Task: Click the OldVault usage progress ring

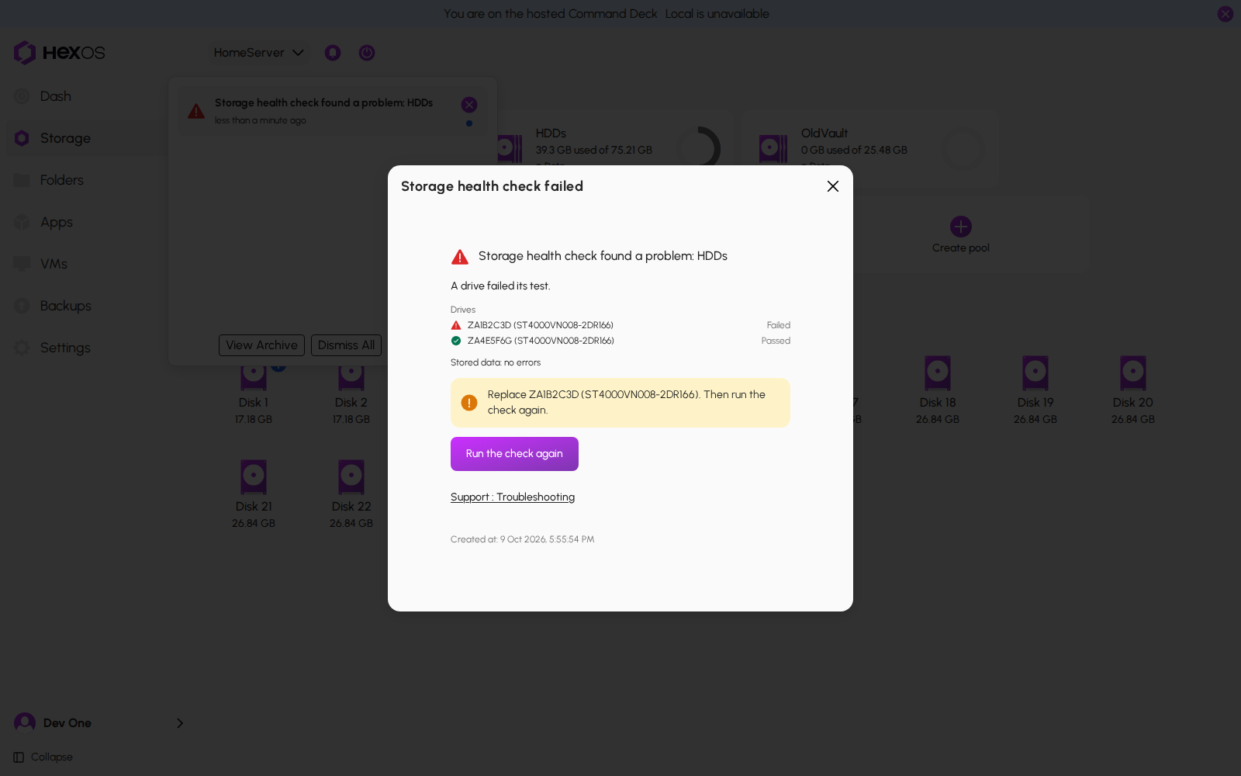Action: [x=963, y=148]
